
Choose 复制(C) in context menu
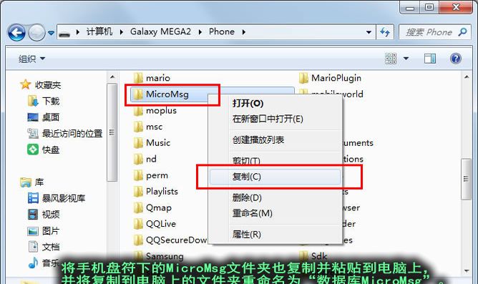pos(275,177)
